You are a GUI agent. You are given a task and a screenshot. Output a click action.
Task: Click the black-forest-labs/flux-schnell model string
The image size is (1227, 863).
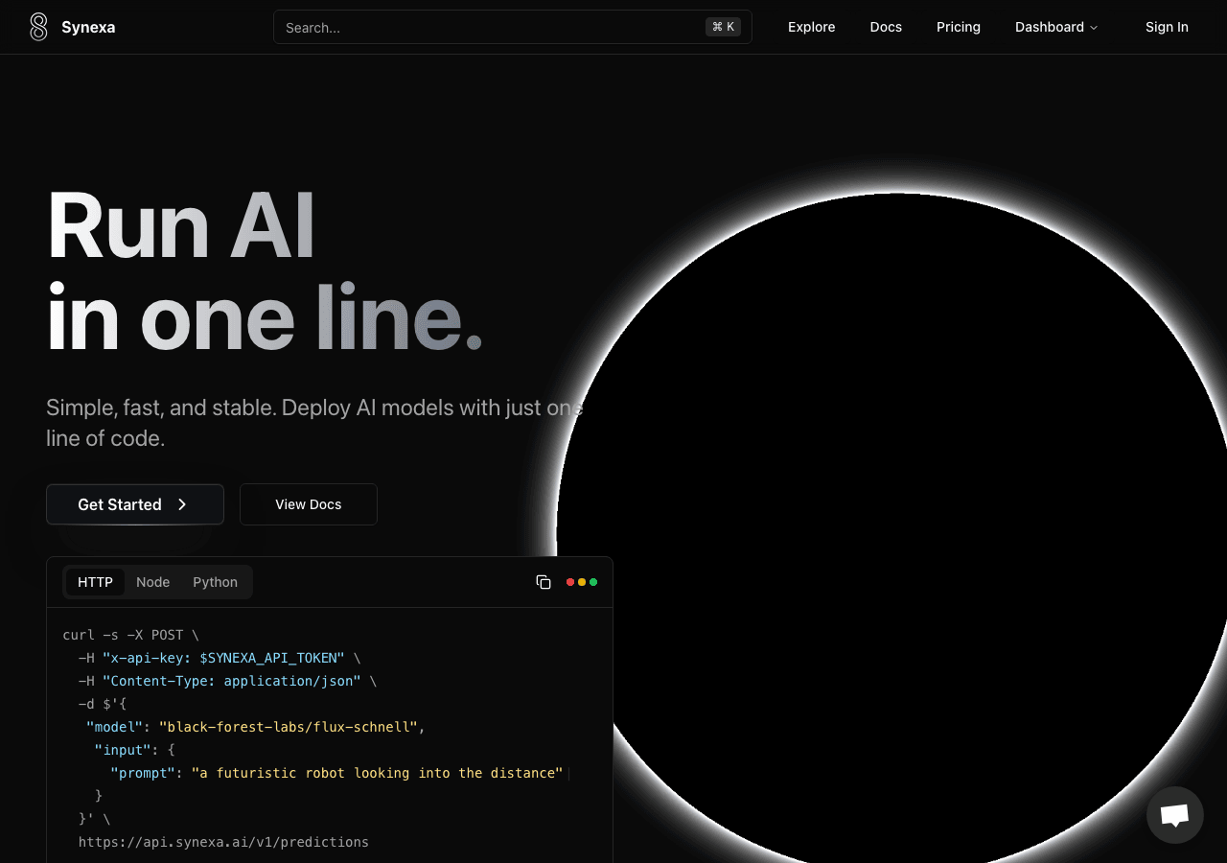tap(288, 727)
